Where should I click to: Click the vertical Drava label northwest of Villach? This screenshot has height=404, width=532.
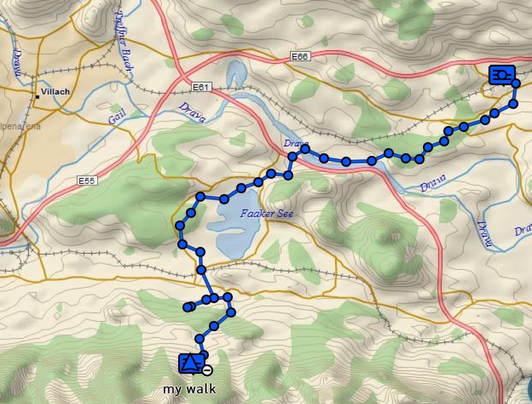[18, 64]
